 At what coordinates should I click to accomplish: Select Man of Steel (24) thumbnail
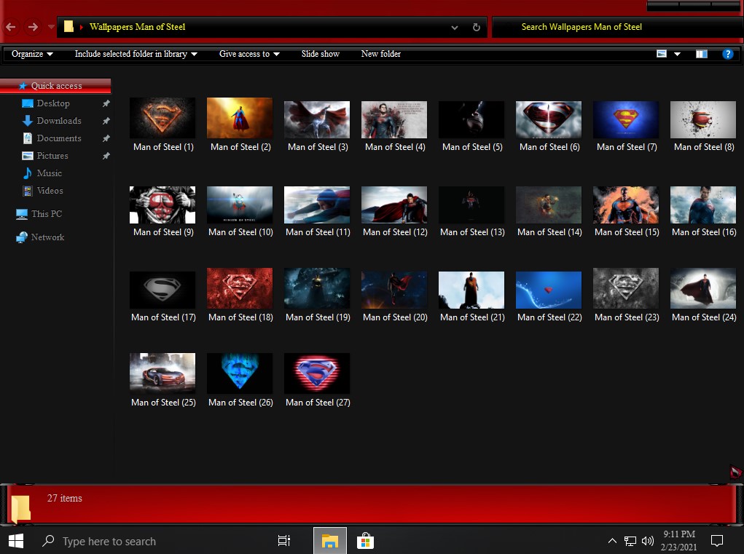point(703,288)
